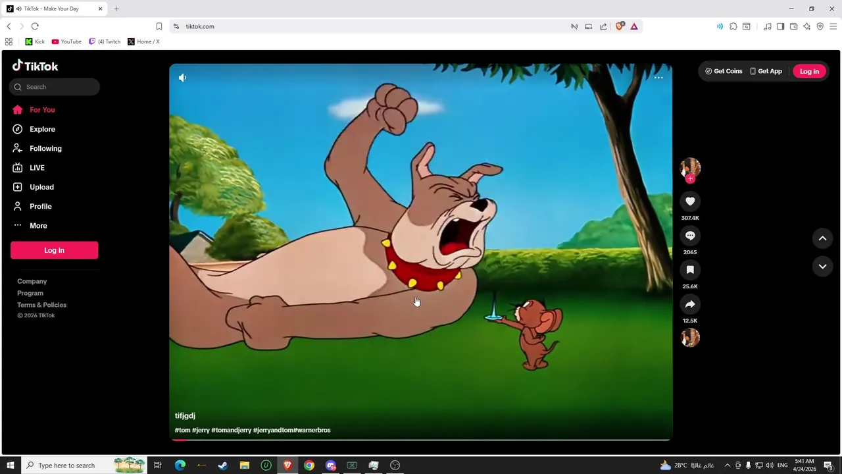Open the creator's profile avatar
This screenshot has height=474, width=842.
pos(690,167)
